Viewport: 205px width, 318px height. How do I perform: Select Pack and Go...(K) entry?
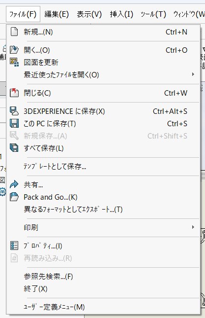point(103,197)
